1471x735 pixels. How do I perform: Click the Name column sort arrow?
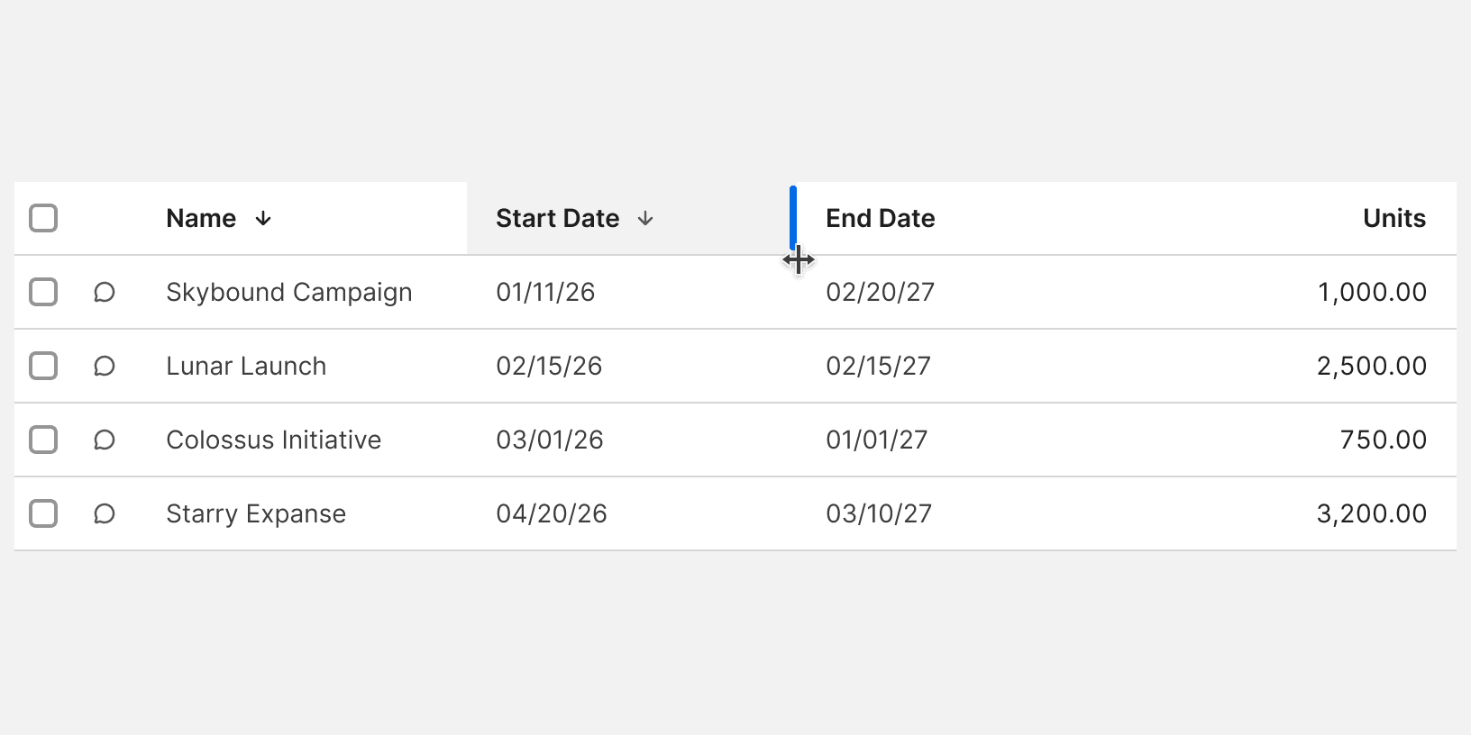263,219
